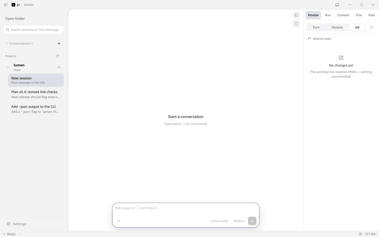The image size is (379, 237).
Task: Select the New session item
Action: (36, 80)
